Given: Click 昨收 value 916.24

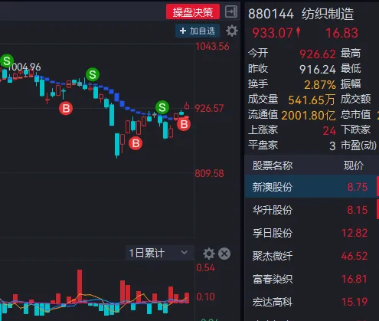Looking at the screenshot, I should coord(318,69).
